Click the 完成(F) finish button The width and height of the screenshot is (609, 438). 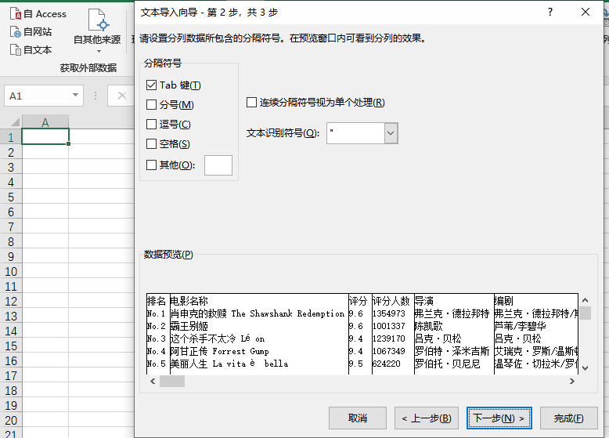coord(568,418)
